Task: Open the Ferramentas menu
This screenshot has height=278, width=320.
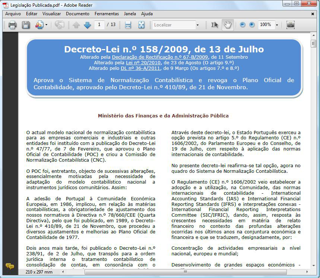Action: tap(107, 14)
